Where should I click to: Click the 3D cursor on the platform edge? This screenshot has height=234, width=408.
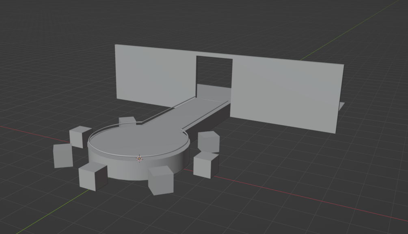point(140,158)
